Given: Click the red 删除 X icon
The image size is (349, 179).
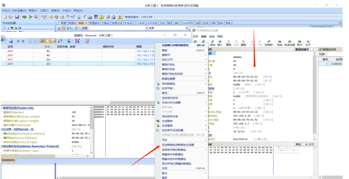Looking at the screenshot, I should tap(244, 43).
